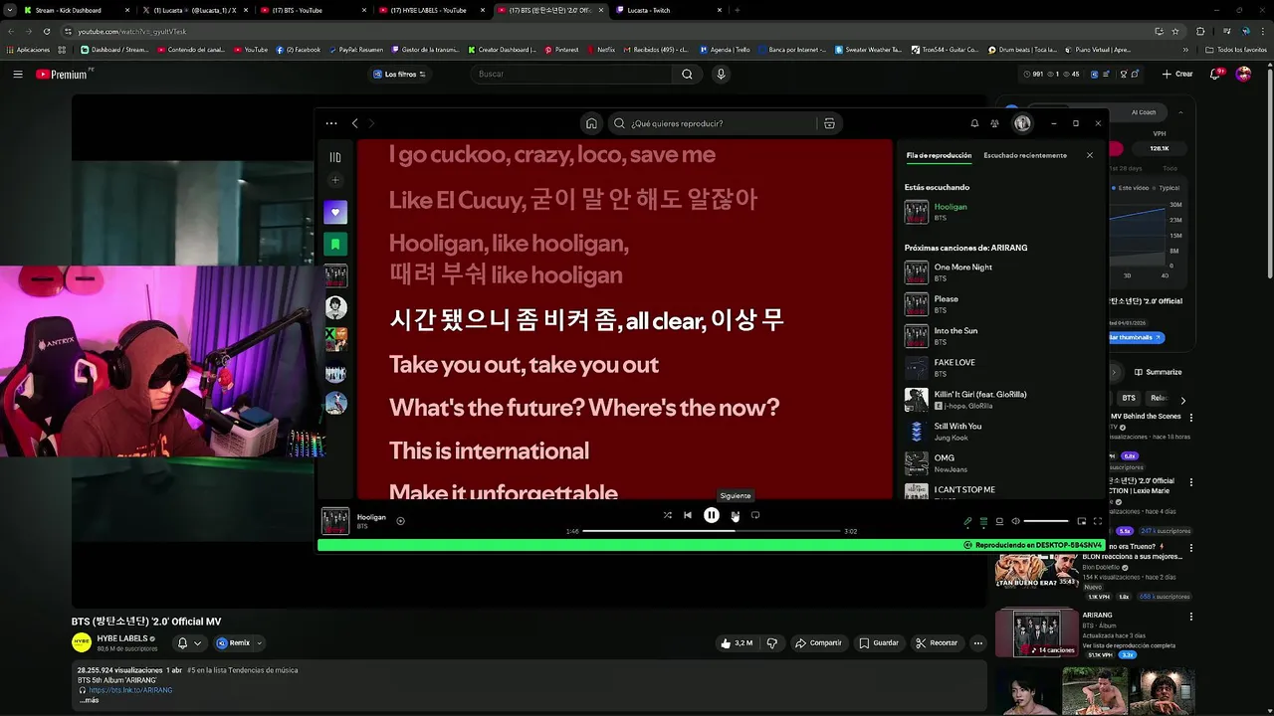This screenshot has width=1274, height=716.
Task: Click Summarize in YouTube sidebar
Action: (1157, 372)
